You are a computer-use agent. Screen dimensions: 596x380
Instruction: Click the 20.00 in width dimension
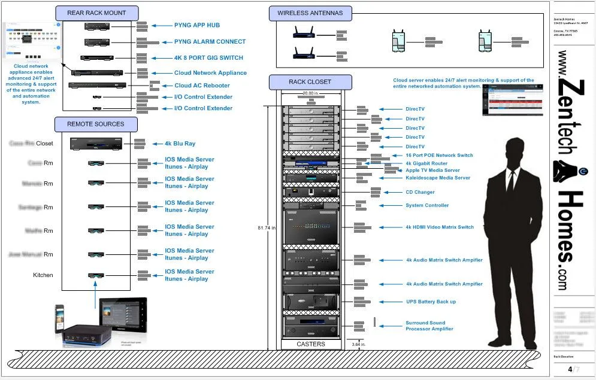[x=310, y=93]
